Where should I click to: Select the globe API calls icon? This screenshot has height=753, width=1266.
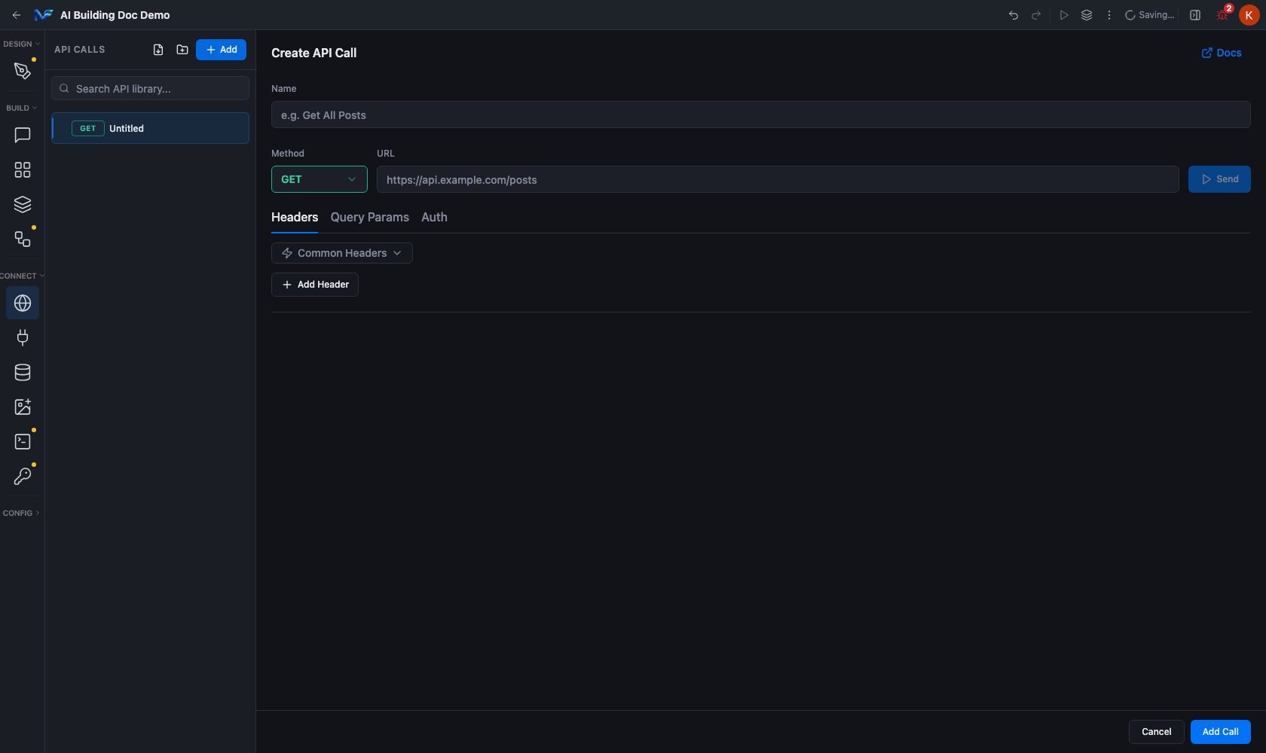(23, 303)
